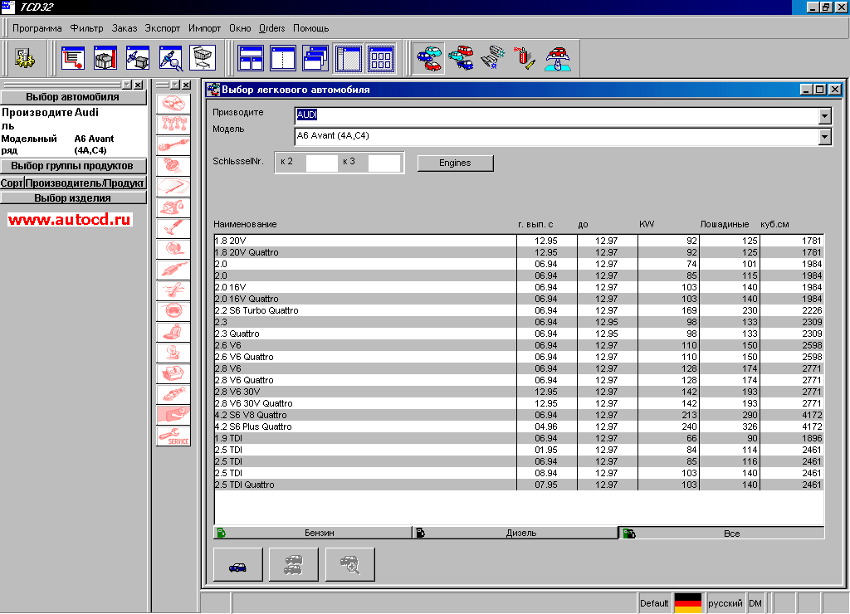Click the Производитель/Продукт button
The image size is (850, 614).
85,183
